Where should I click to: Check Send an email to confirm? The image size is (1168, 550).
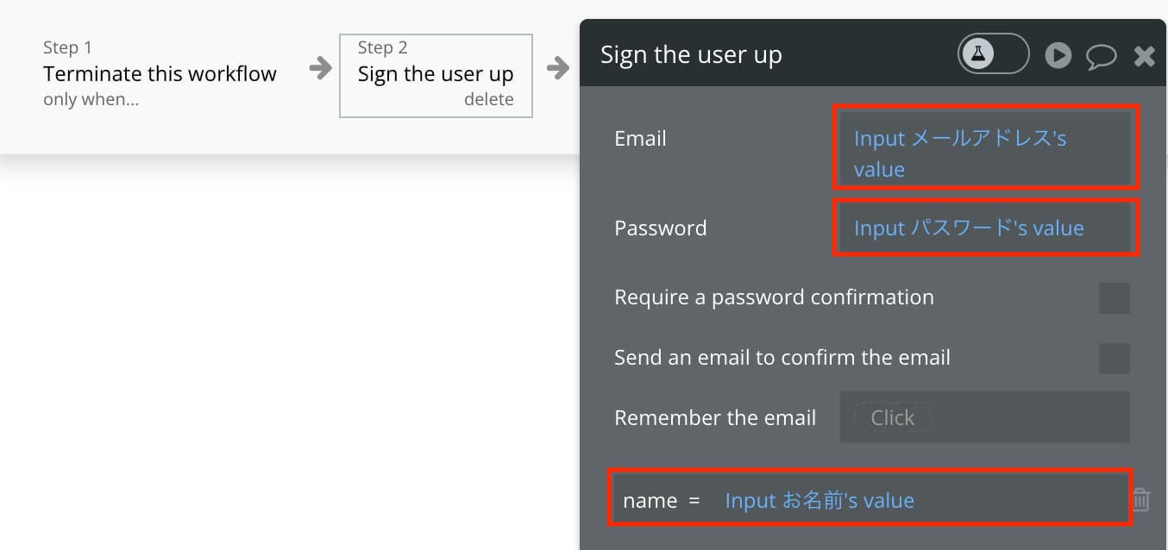1114,359
